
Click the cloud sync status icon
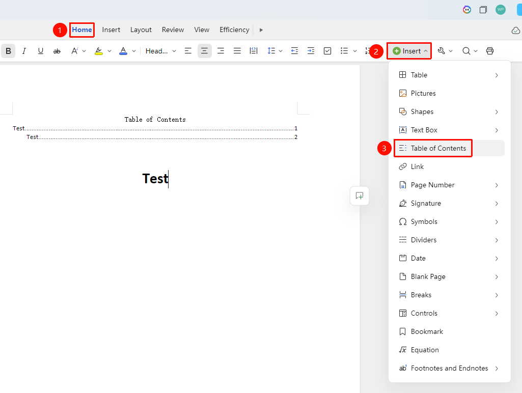tap(516, 31)
